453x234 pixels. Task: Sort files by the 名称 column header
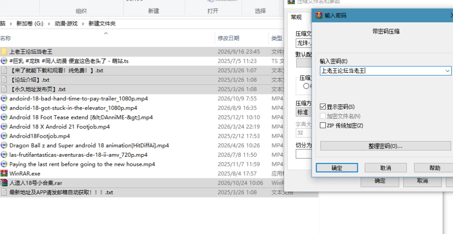pos(6,38)
